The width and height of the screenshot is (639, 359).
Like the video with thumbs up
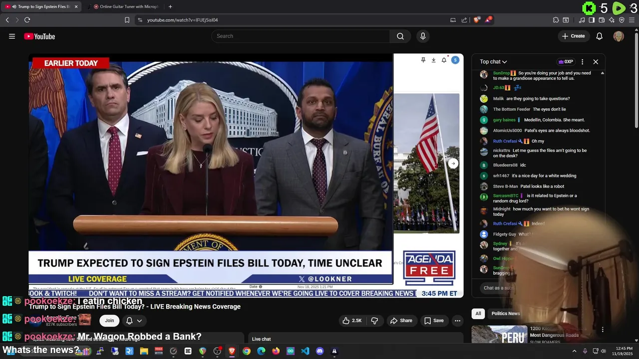point(352,321)
